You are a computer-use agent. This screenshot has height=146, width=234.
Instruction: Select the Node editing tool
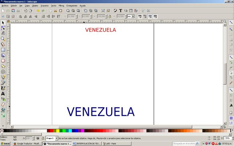point(3,28)
